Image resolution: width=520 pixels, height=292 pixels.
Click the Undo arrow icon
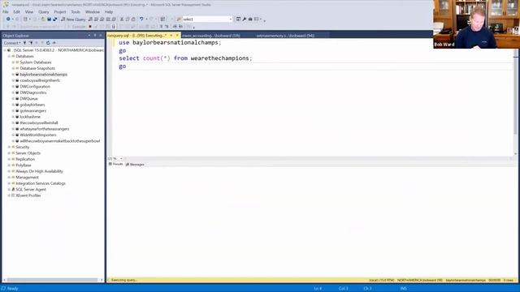click(141, 19)
